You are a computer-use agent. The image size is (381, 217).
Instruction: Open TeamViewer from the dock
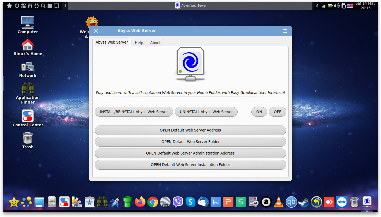(342, 202)
